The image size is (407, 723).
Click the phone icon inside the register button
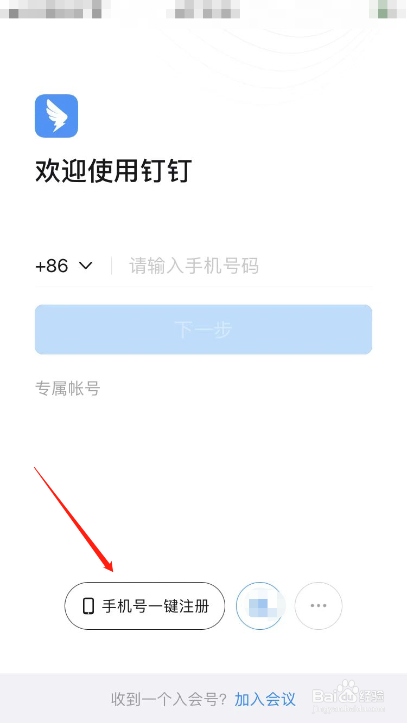click(88, 606)
